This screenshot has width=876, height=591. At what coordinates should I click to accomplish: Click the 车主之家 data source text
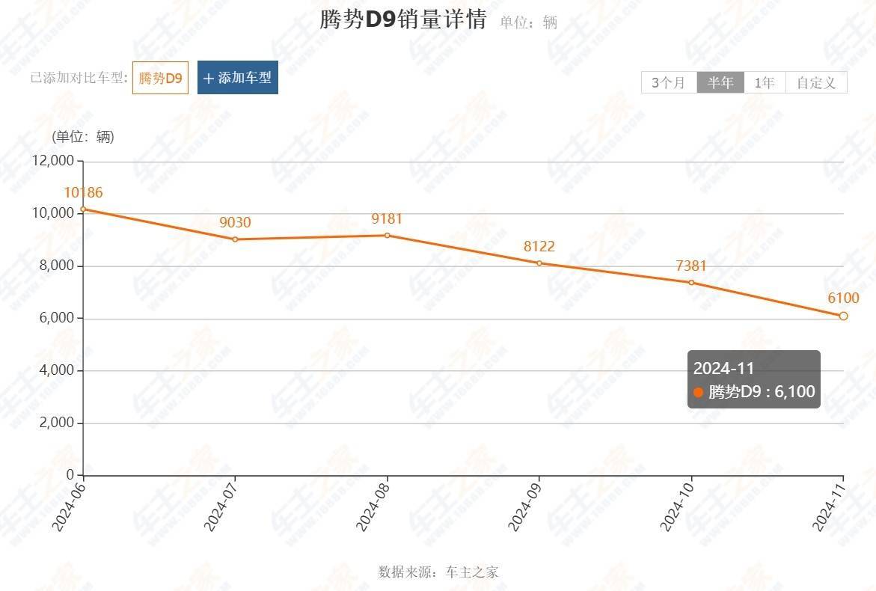pos(472,572)
